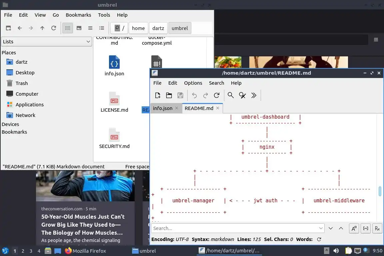Switch file manager to compact view
384x256 pixels.
click(x=90, y=28)
